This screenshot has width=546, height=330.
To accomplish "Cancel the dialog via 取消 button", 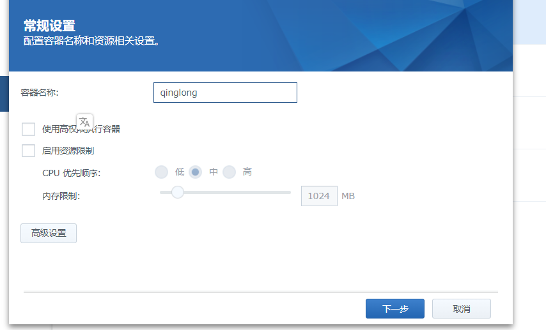I will pos(462,308).
